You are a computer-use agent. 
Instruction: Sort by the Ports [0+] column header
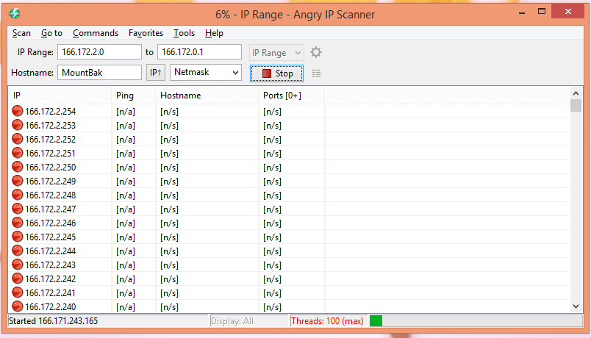click(291, 96)
